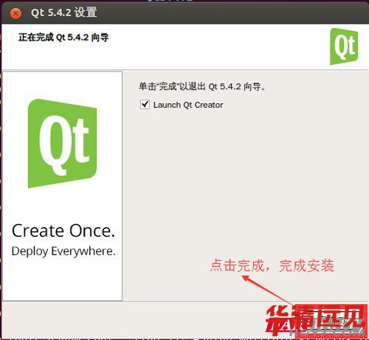Click the small Qt logo in header

click(344, 46)
